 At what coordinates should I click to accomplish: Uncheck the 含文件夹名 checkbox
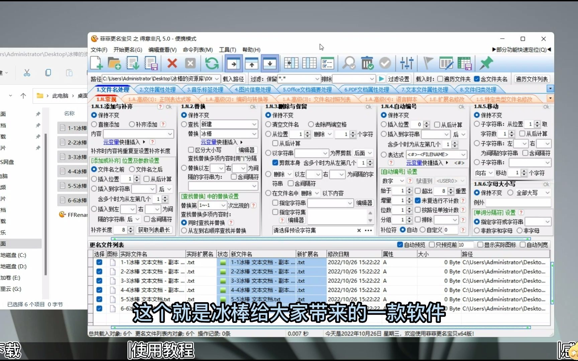click(477, 79)
